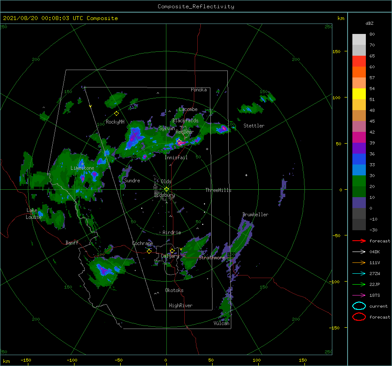392x366 pixels.
Task: Click the white 04DK arrow icon
Action: tap(359, 252)
